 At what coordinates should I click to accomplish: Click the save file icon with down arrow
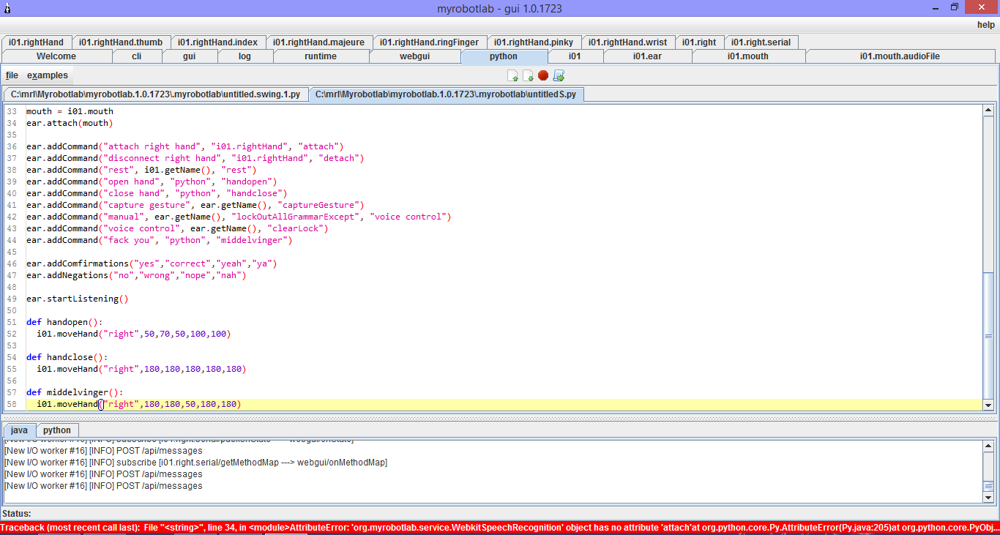(528, 75)
